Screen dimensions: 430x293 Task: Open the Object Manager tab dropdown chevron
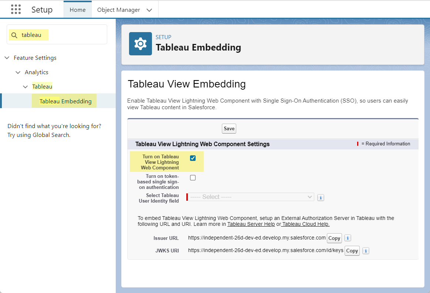149,10
